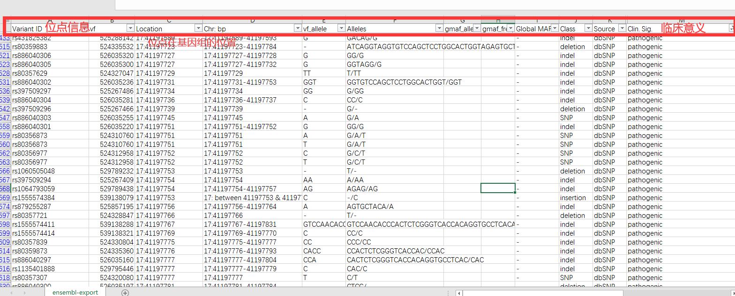This screenshot has height=296, width=735.
Task: Open the Chr: bp column filter dropdown
Action: pyautogui.click(x=297, y=29)
